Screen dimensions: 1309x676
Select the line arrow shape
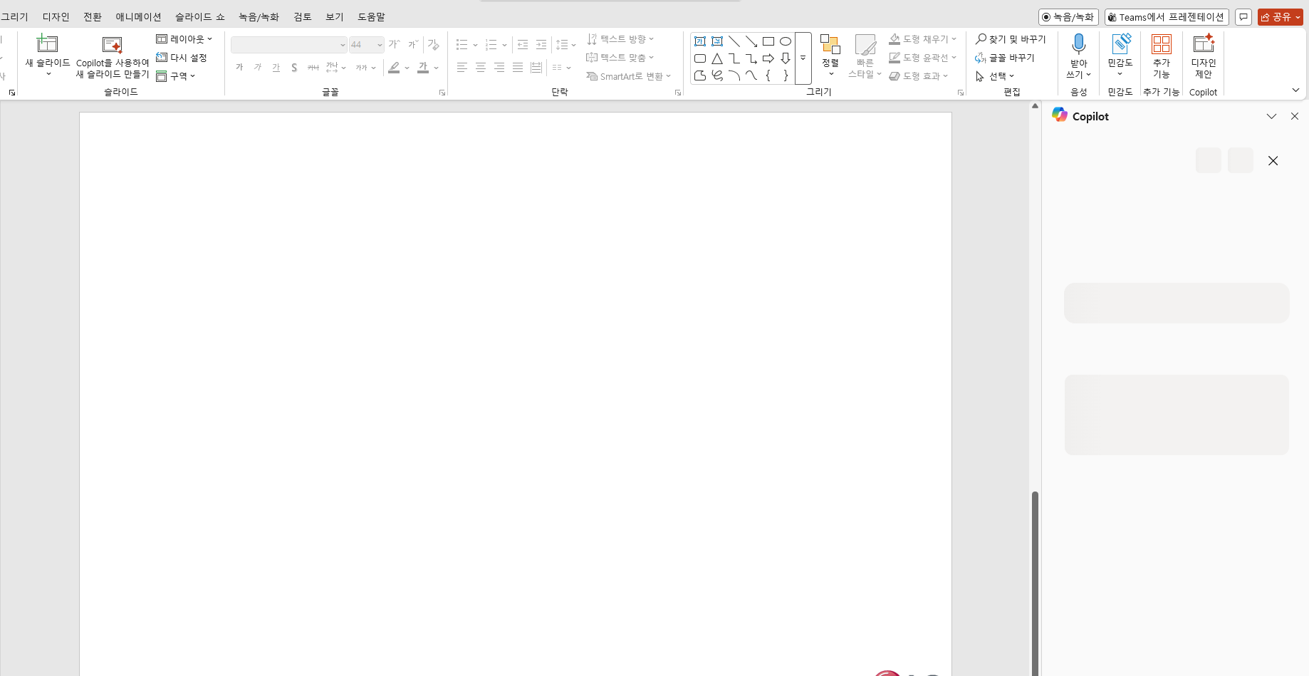coord(751,41)
